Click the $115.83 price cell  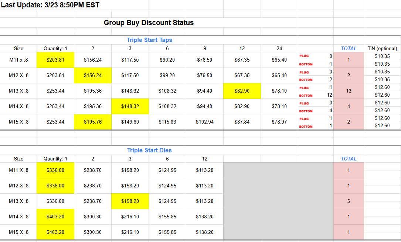point(167,122)
